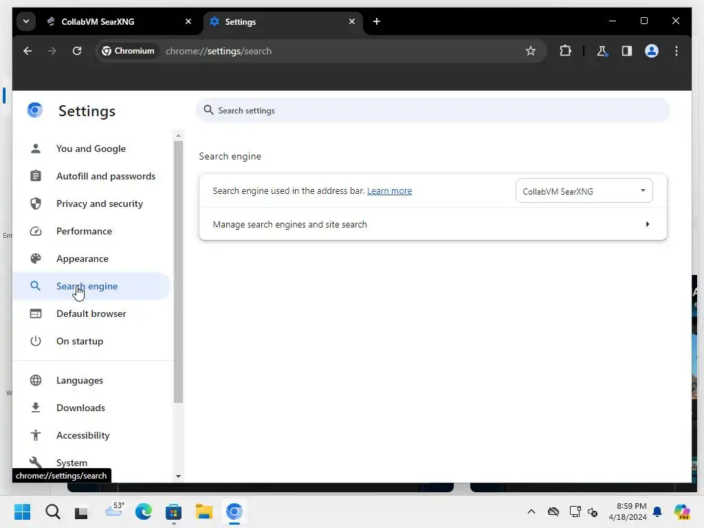The image size is (704, 528).
Task: Click the Chromium site info chip
Action: tap(128, 51)
